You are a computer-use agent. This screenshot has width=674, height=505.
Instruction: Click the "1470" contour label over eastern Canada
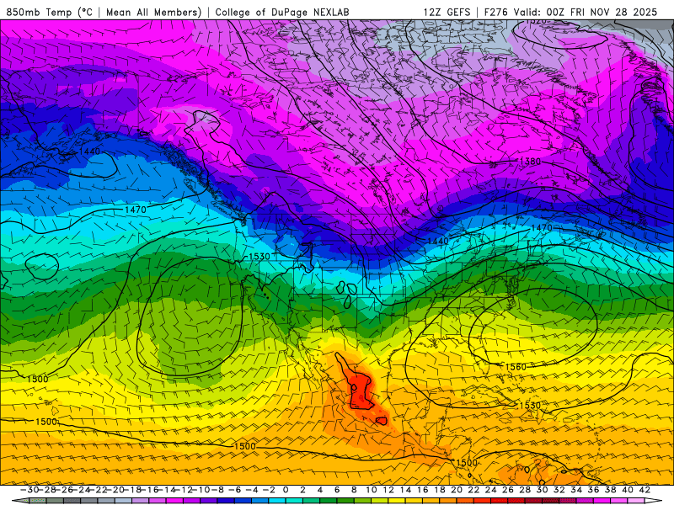click(541, 227)
